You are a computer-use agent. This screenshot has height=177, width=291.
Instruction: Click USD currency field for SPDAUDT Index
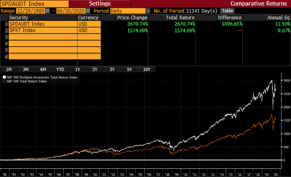point(89,24)
